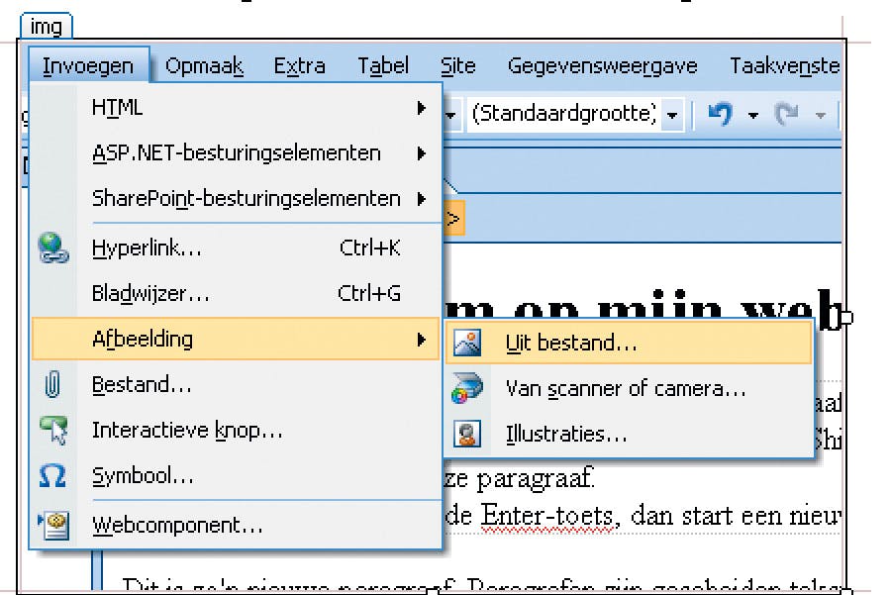
Task: Select the Van scanner of camera icon
Action: pos(465,388)
